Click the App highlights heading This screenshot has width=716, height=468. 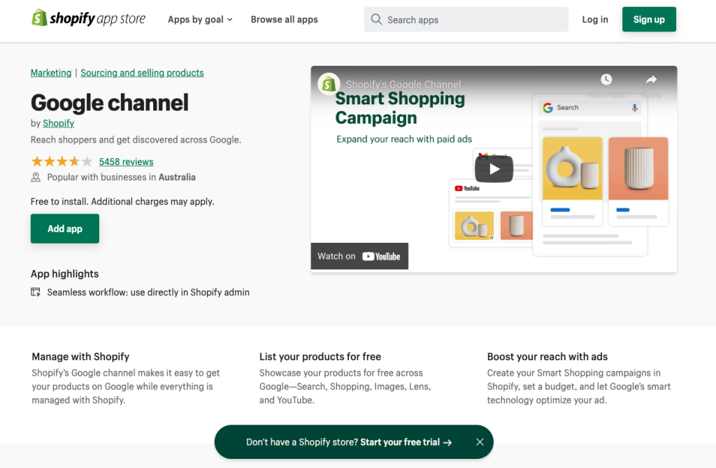point(64,274)
